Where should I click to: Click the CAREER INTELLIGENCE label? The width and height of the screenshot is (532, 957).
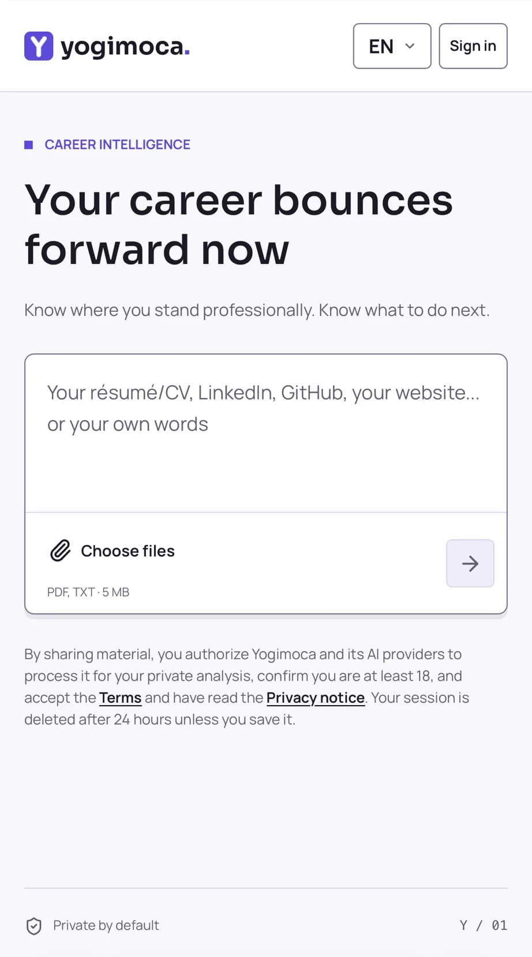point(118,145)
